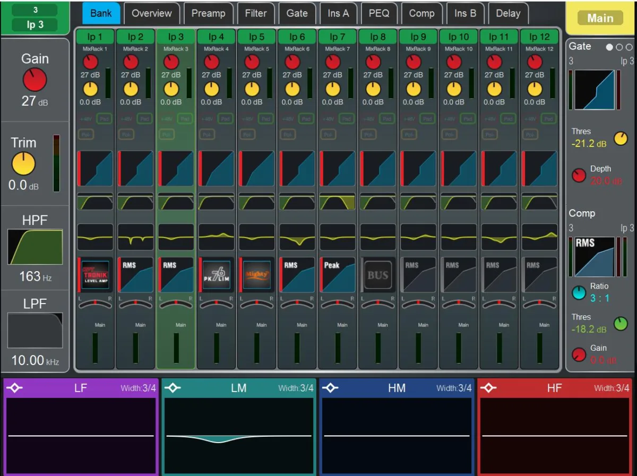Open the Peak compressor on Ip 7

337,275
